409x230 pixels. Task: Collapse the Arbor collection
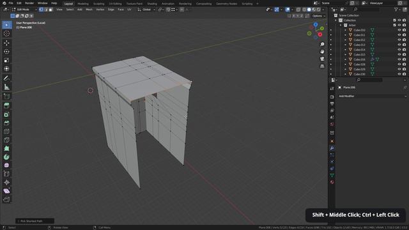[341, 25]
